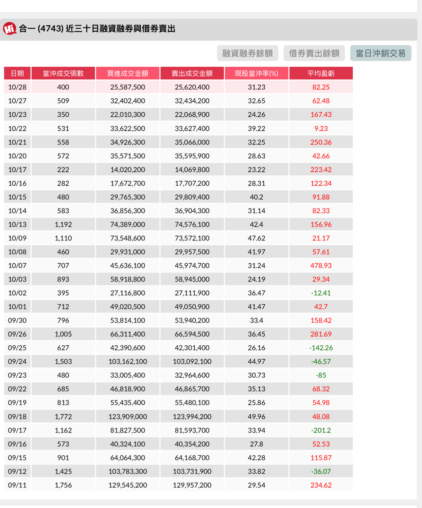Screen dimensions: 422x508
Task: Click the Hi logo icon in the header
Action: pyautogui.click(x=9, y=29)
